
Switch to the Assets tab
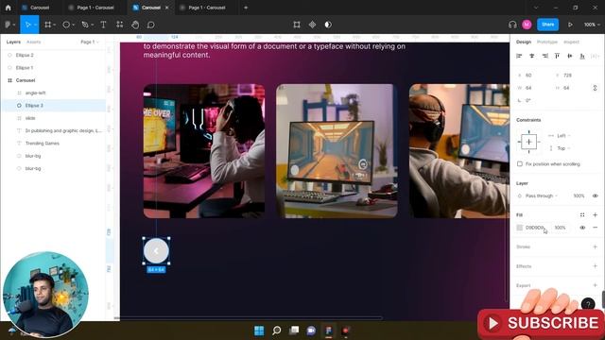tap(34, 42)
